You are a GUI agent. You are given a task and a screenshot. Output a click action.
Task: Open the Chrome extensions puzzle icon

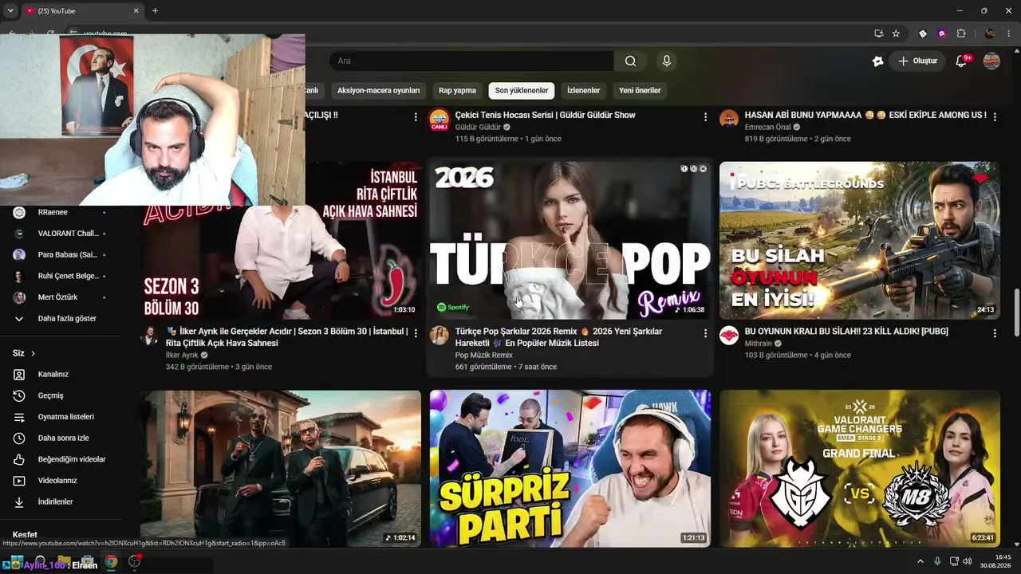point(960,33)
